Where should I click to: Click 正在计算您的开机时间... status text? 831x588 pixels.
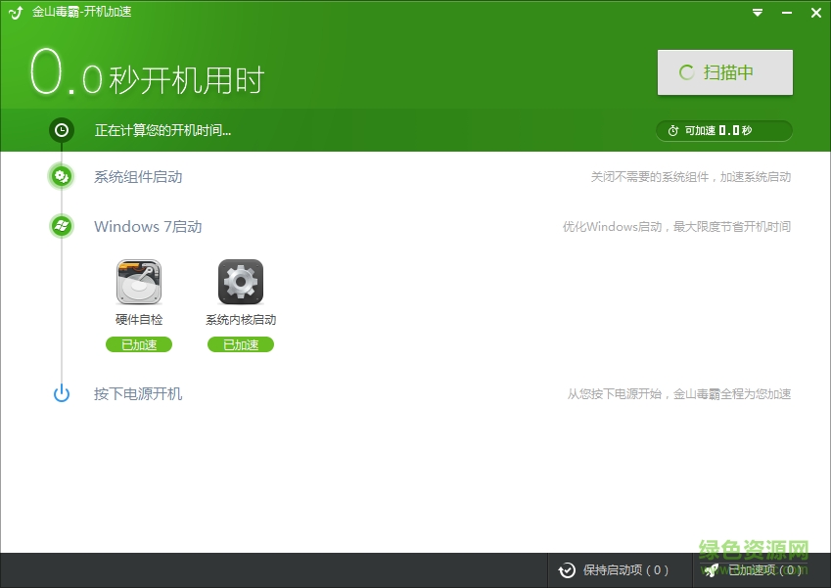point(162,130)
